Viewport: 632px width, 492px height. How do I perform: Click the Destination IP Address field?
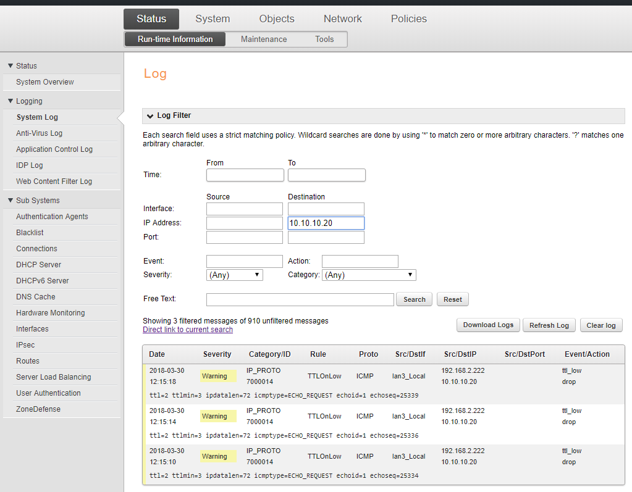(x=326, y=223)
